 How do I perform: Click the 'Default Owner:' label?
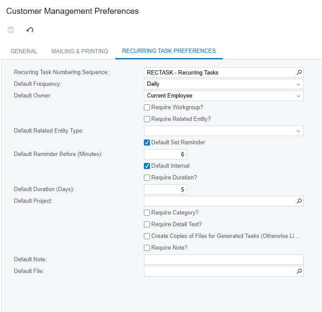(x=33, y=95)
